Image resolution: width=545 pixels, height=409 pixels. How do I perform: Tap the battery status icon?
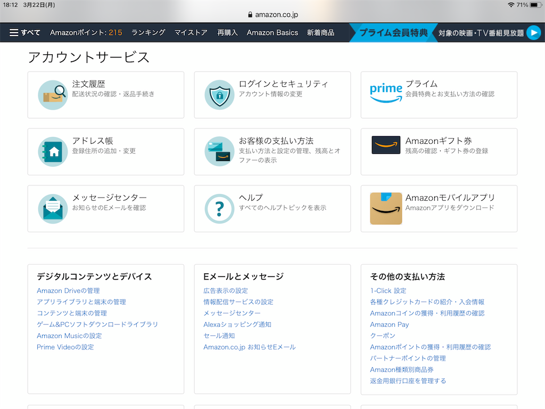[535, 5]
